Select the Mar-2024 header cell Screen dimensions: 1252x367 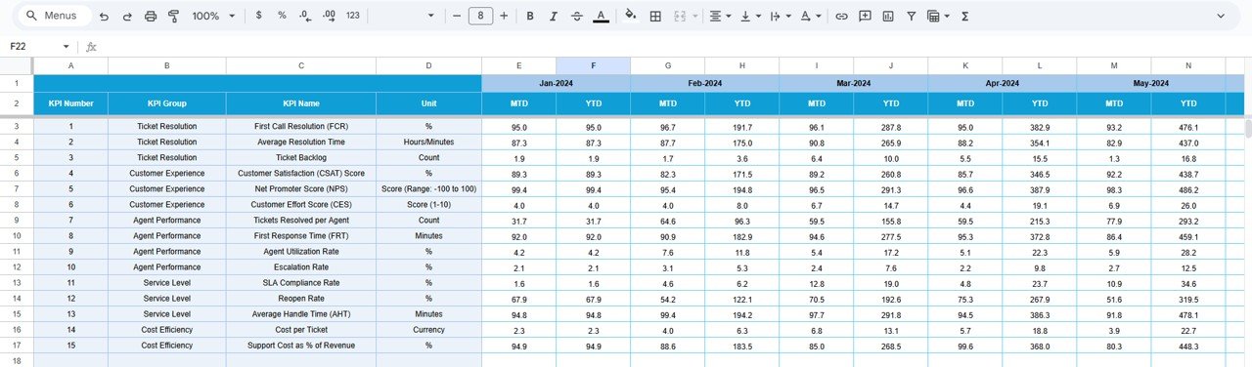853,83
